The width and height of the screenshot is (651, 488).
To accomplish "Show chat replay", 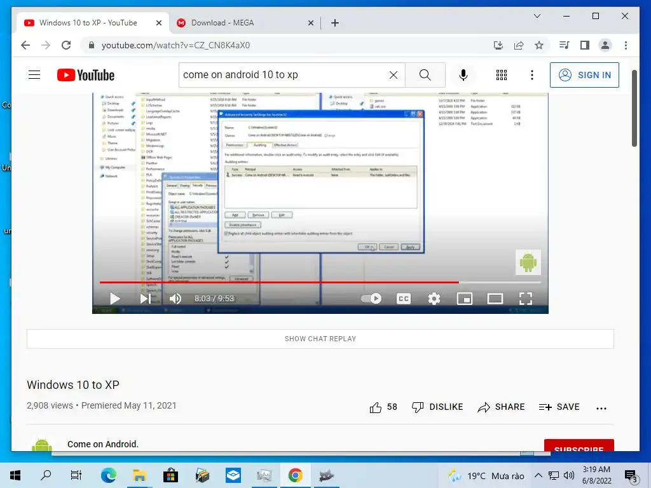I will coord(320,339).
